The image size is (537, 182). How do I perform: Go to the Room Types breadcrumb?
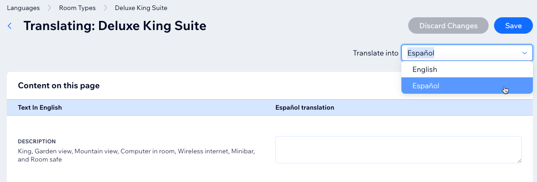tap(77, 8)
